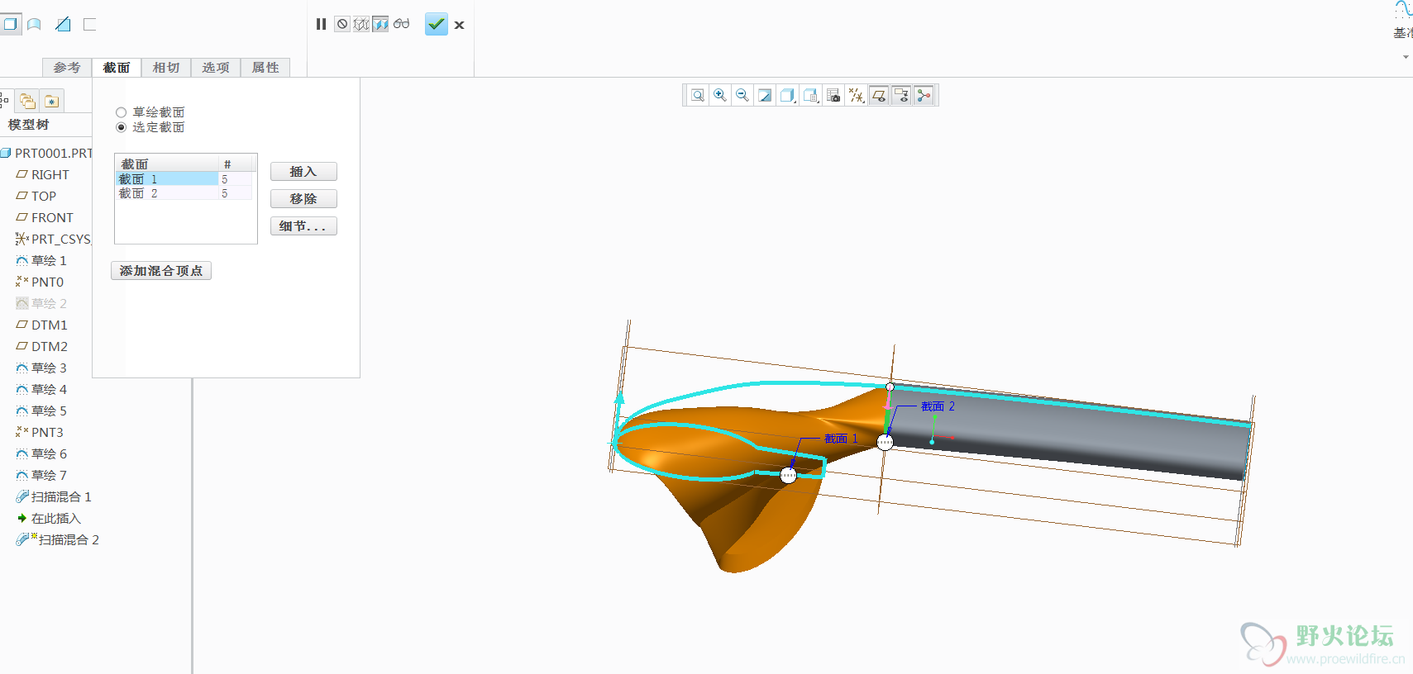The height and width of the screenshot is (674, 1413).
Task: Switch to the 截面 tab
Action: click(x=117, y=68)
